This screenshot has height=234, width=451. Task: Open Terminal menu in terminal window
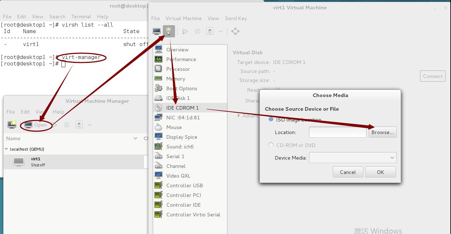tap(81, 17)
